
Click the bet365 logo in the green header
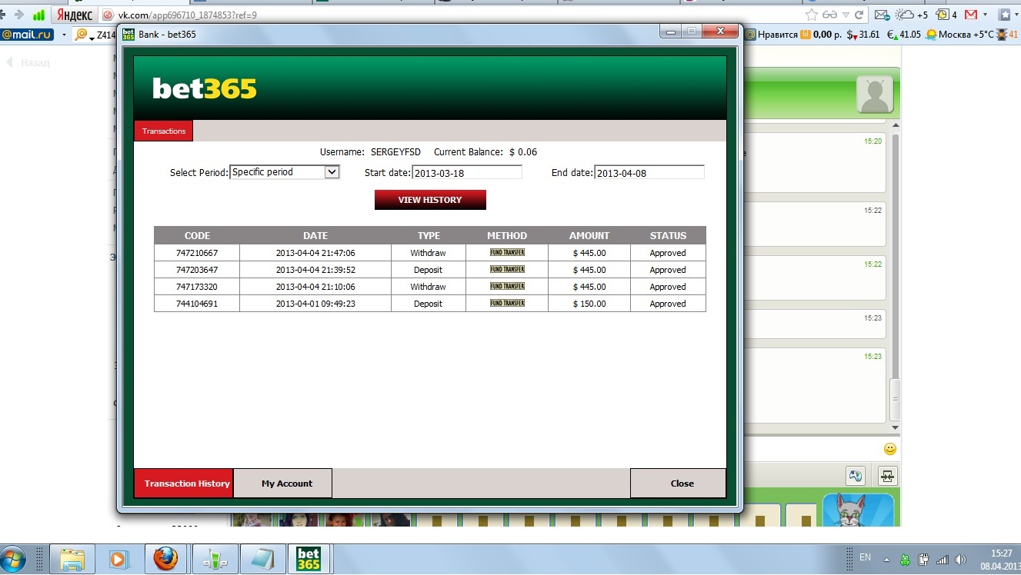(x=205, y=89)
